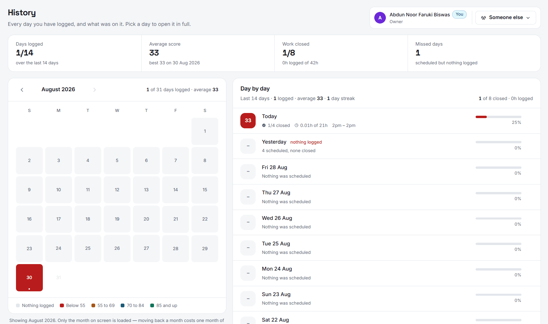Go to next month arrow
This screenshot has height=324, width=548.
[95, 90]
